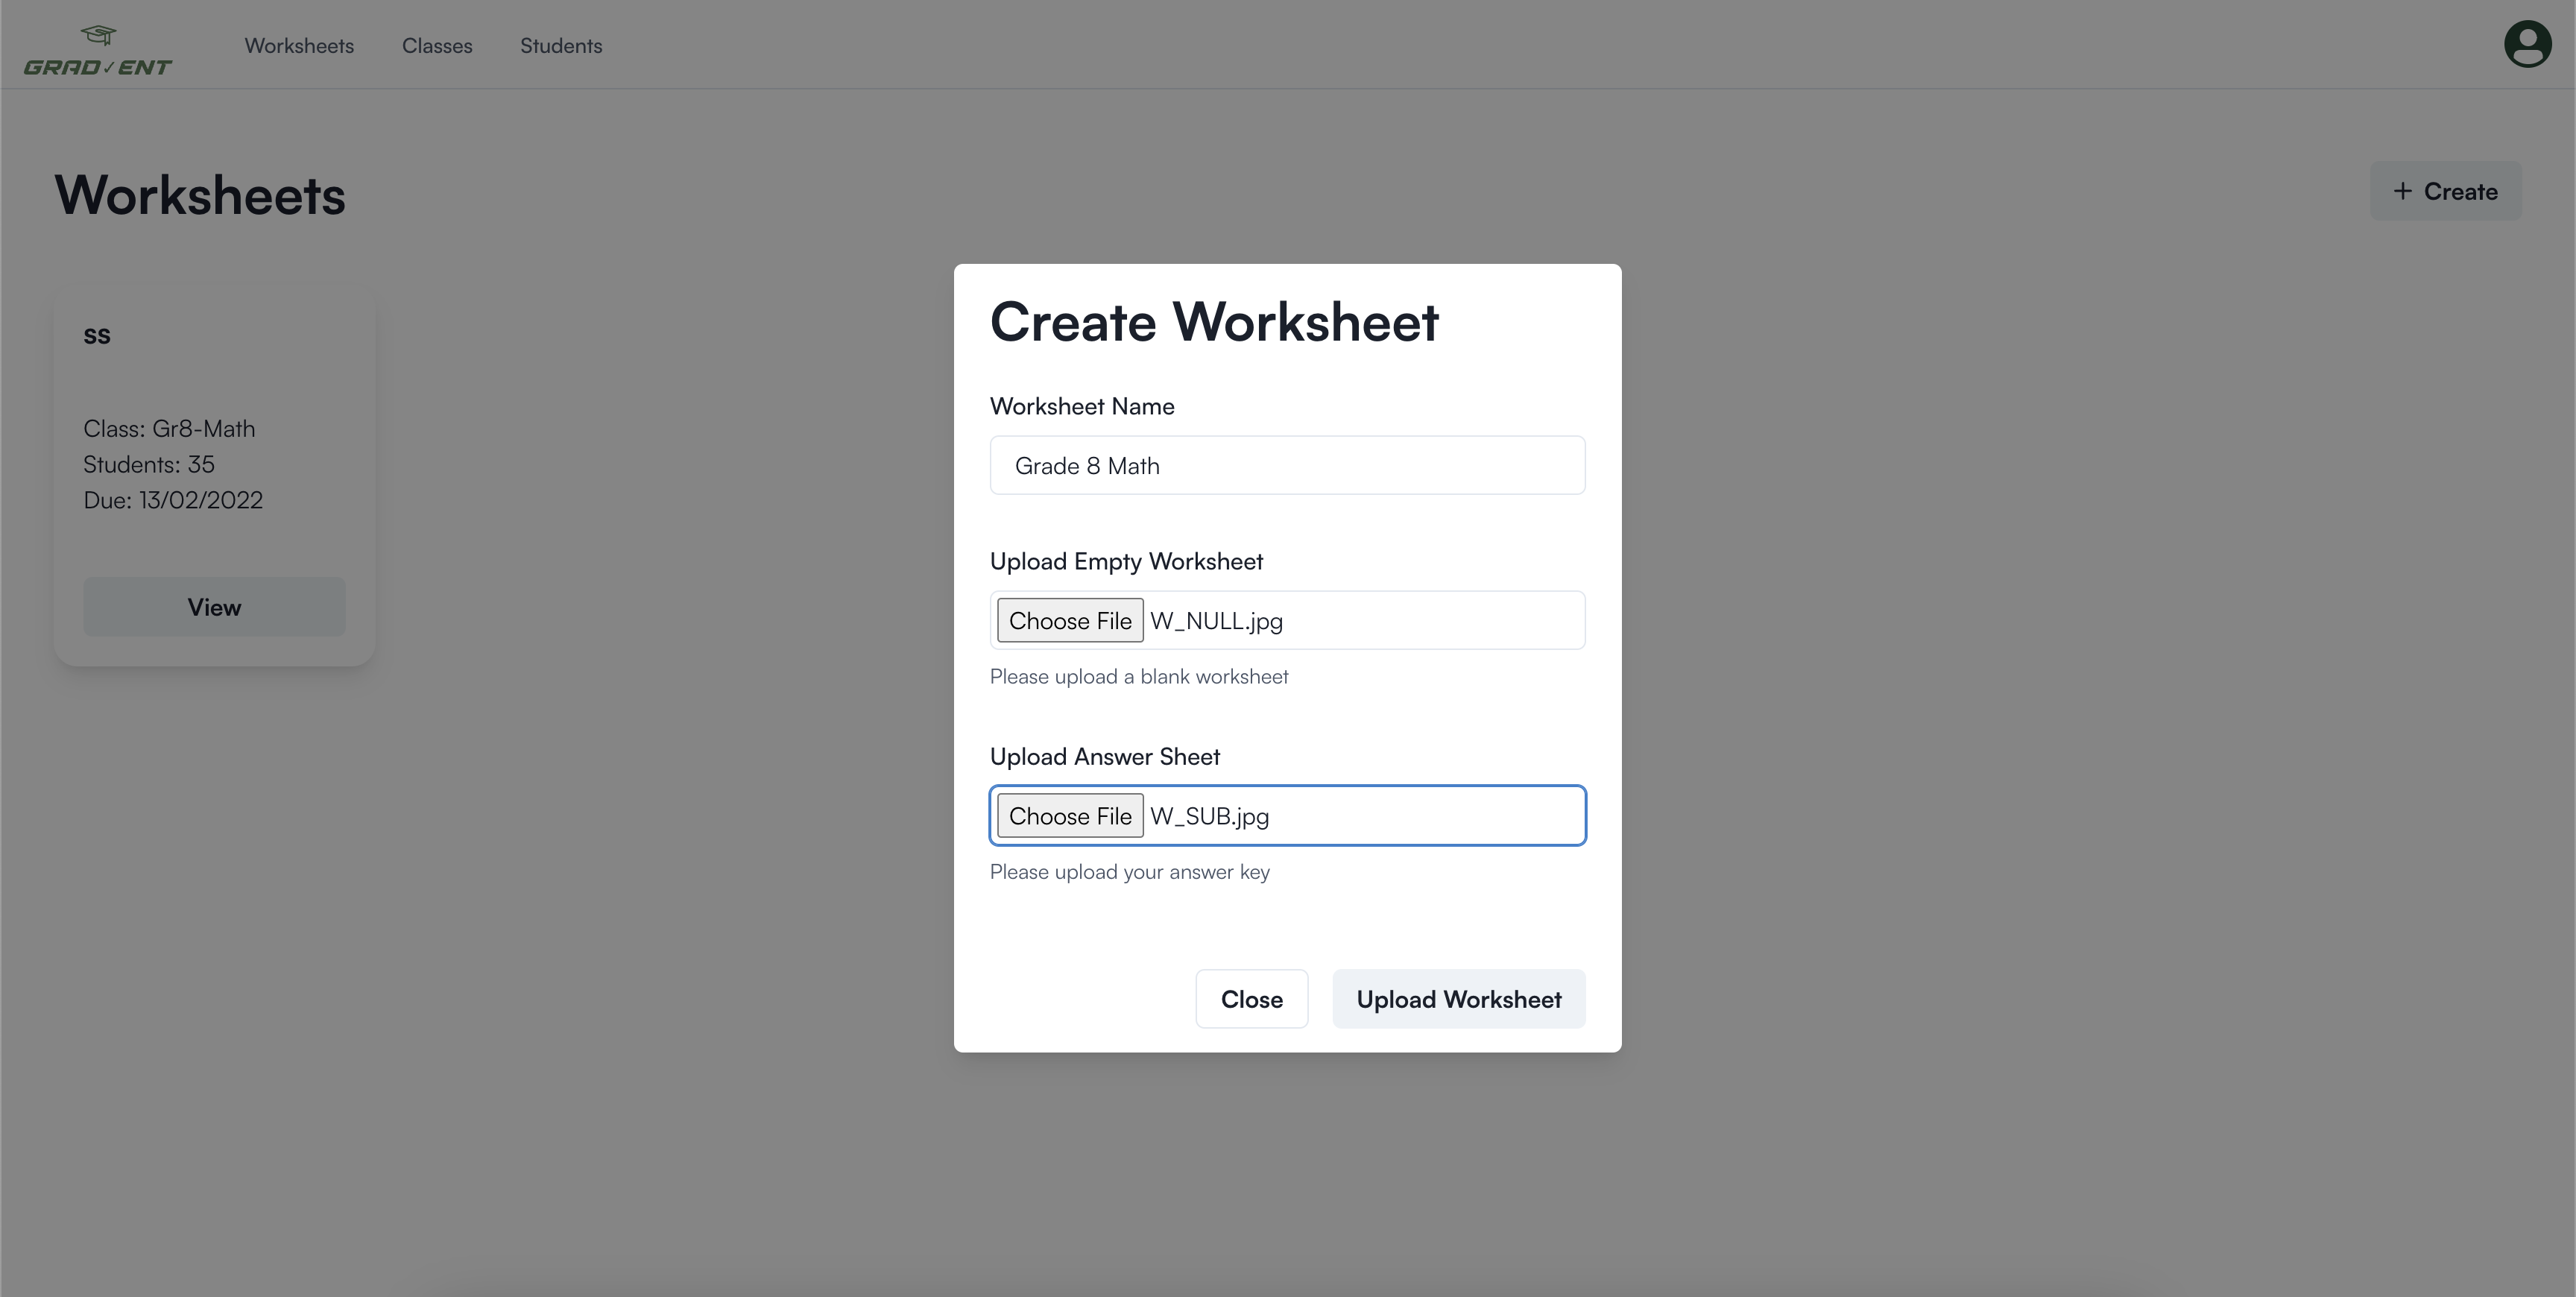Click the Upload Answer Sheet label
The height and width of the screenshot is (1297, 2576).
click(x=1105, y=756)
